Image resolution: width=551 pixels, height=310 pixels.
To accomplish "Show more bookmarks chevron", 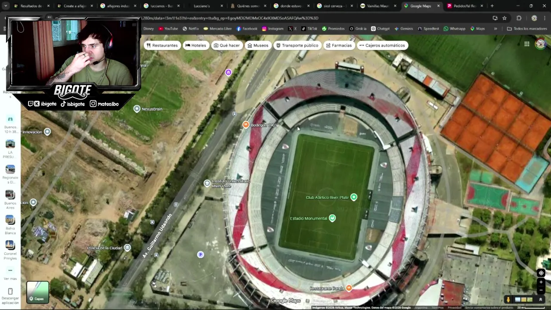I will tap(495, 29).
